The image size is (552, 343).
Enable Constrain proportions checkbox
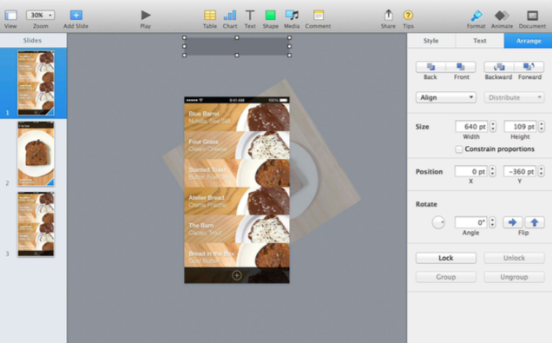pos(459,149)
